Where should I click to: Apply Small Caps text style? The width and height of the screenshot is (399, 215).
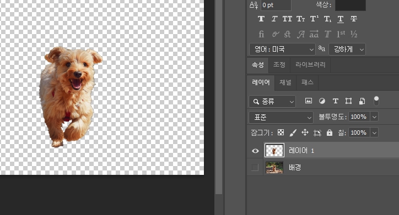click(x=300, y=19)
